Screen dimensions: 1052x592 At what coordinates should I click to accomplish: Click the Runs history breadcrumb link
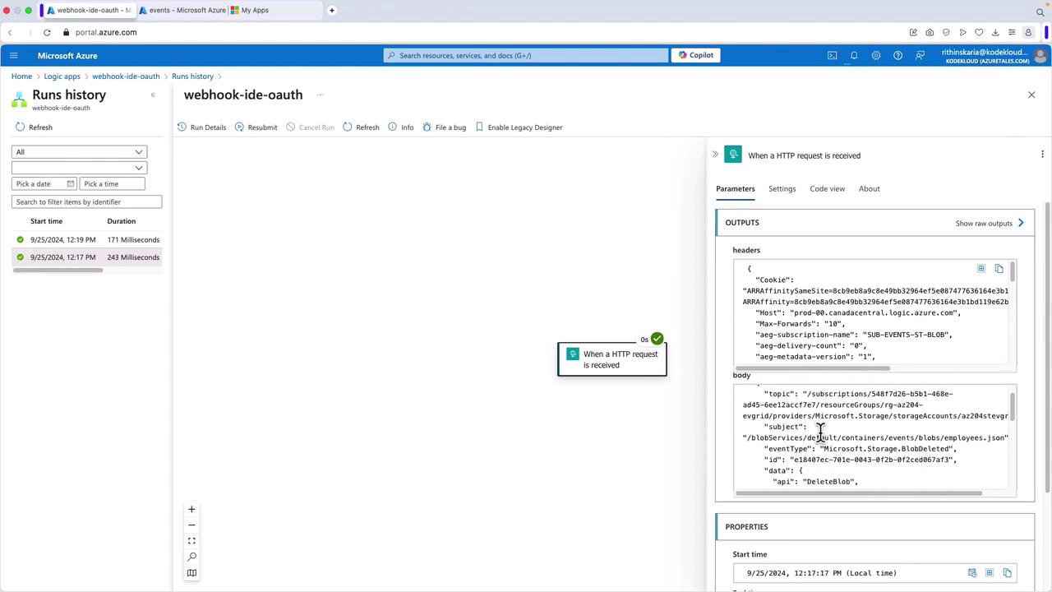point(192,76)
